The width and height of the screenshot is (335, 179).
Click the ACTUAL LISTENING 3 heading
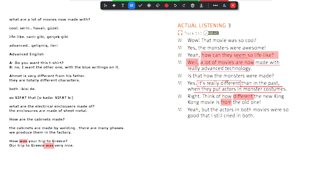[204, 25]
